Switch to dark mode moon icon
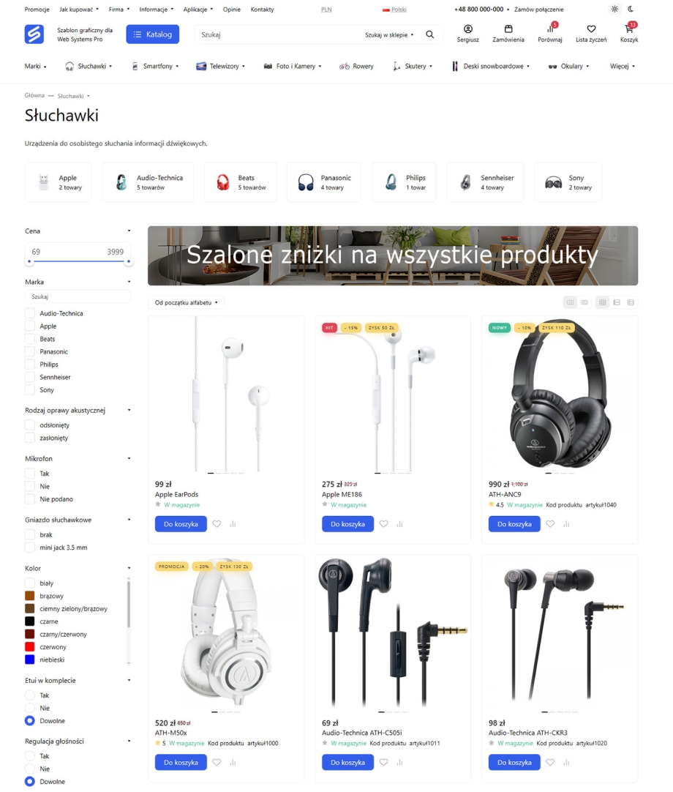 pos(631,9)
